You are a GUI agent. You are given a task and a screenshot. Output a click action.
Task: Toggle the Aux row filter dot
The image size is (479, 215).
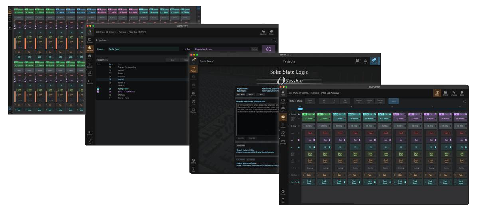coord(299,140)
